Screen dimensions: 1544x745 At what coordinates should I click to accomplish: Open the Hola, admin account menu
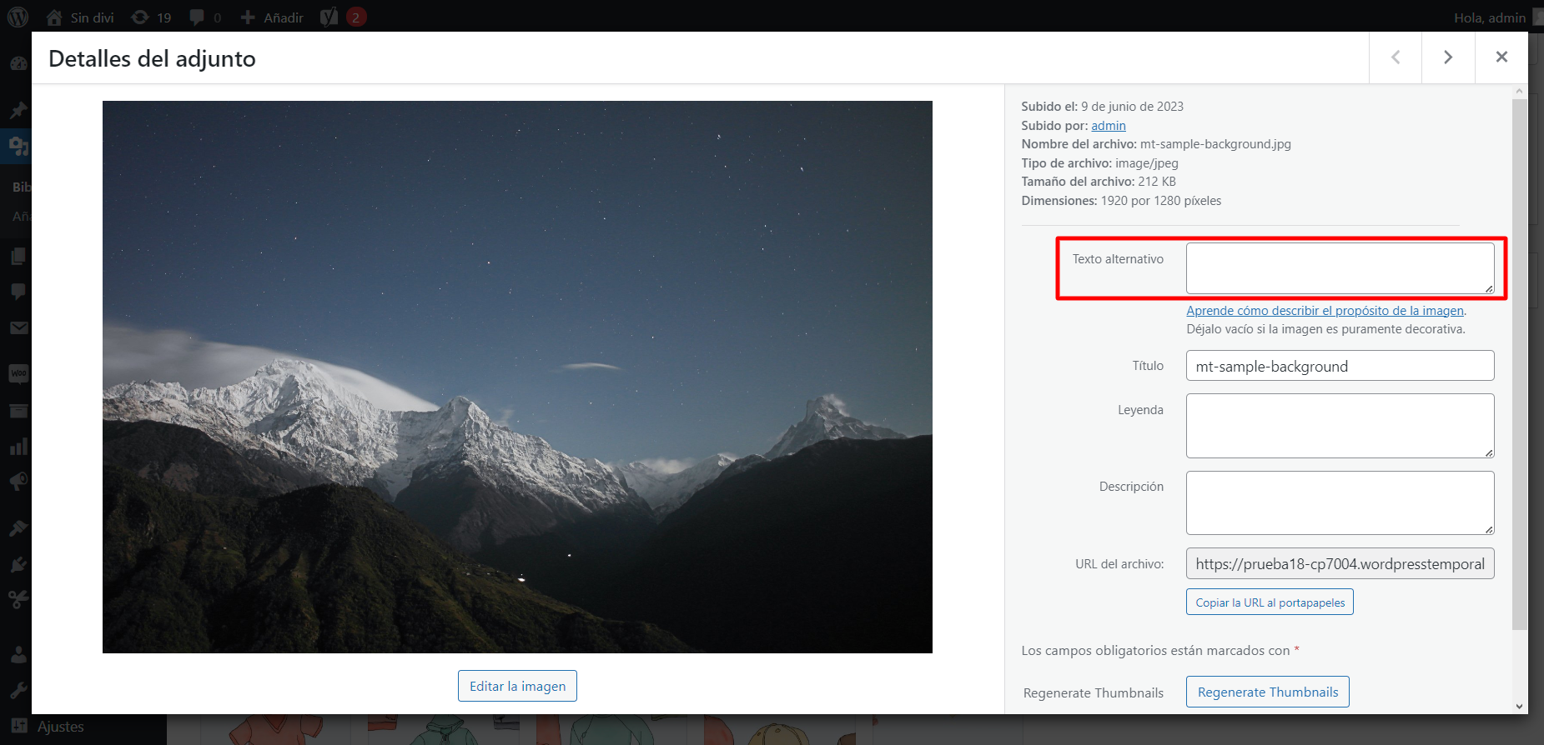click(1497, 17)
